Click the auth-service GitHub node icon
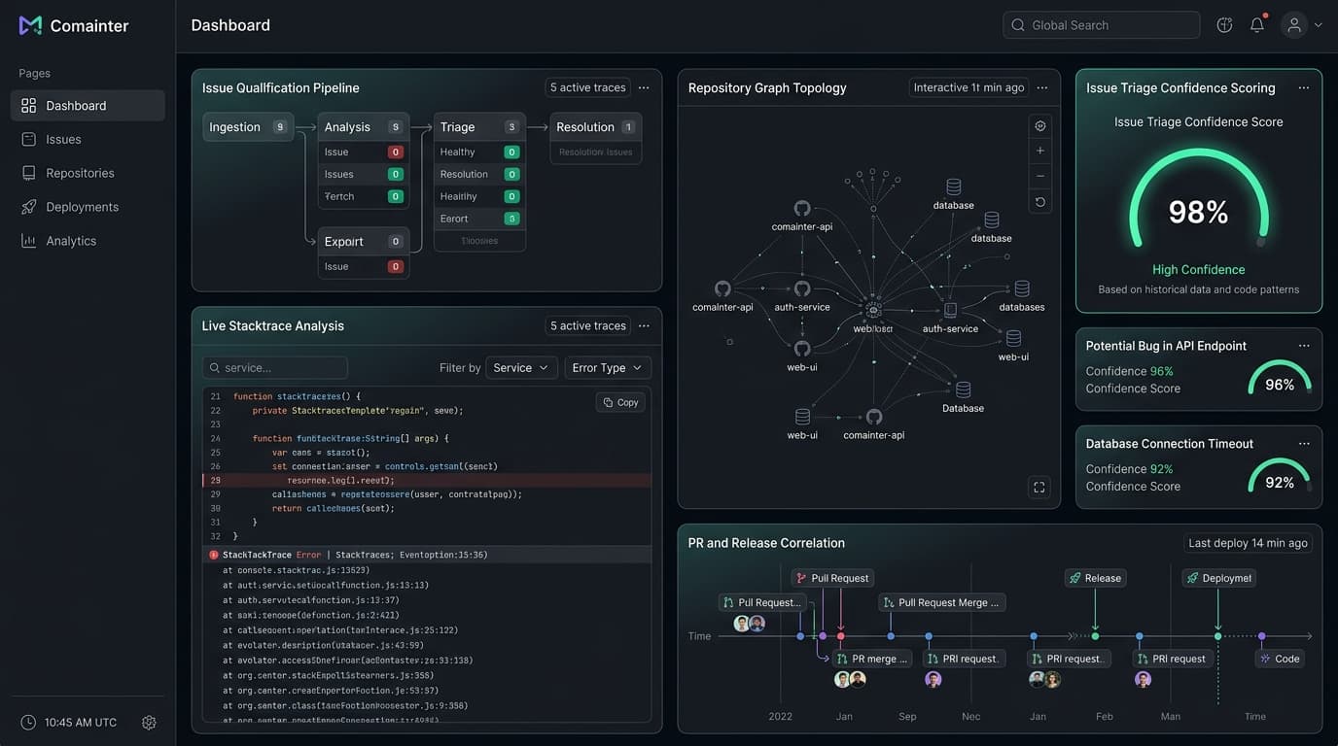Viewport: 1338px width, 746px height. coord(802,288)
